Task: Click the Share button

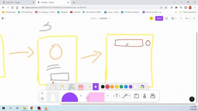Action: [159, 18]
